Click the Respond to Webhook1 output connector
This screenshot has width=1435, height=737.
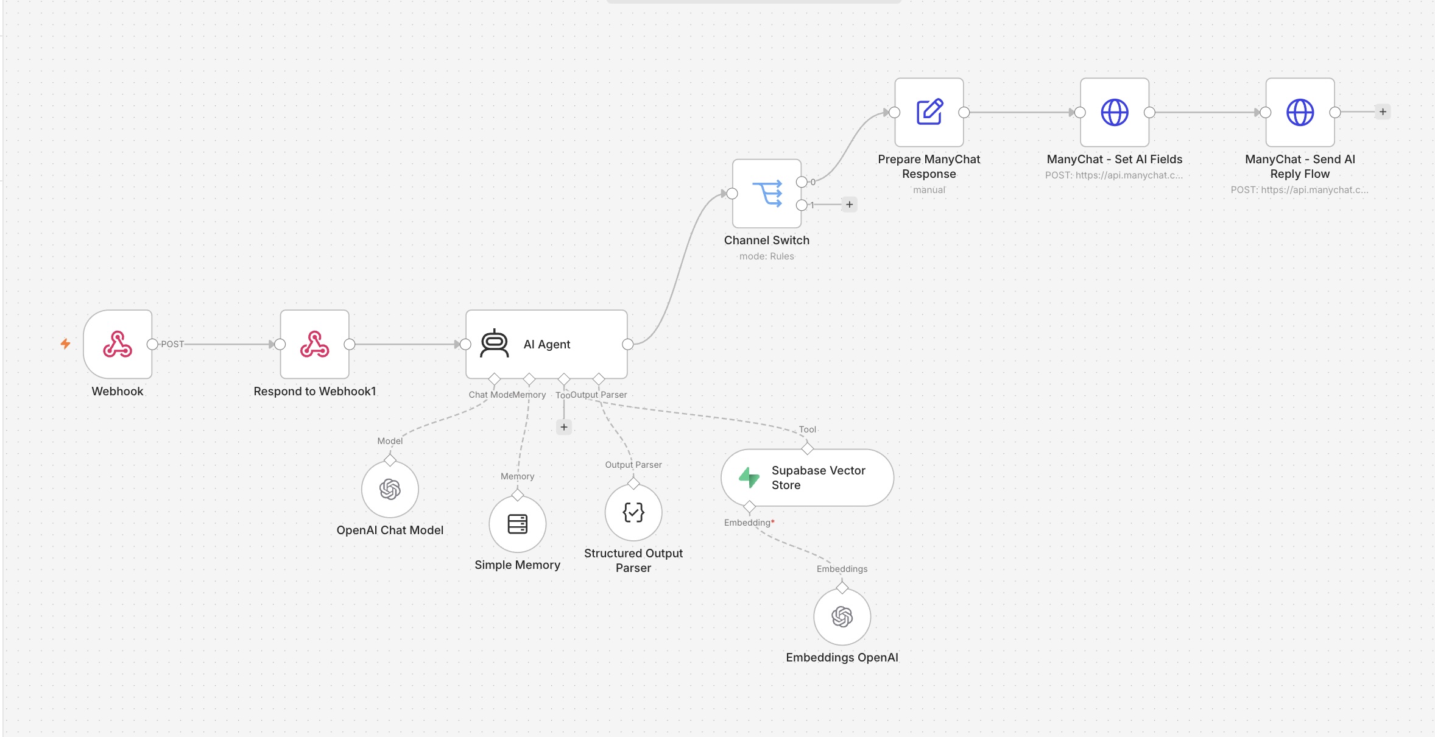[350, 344]
